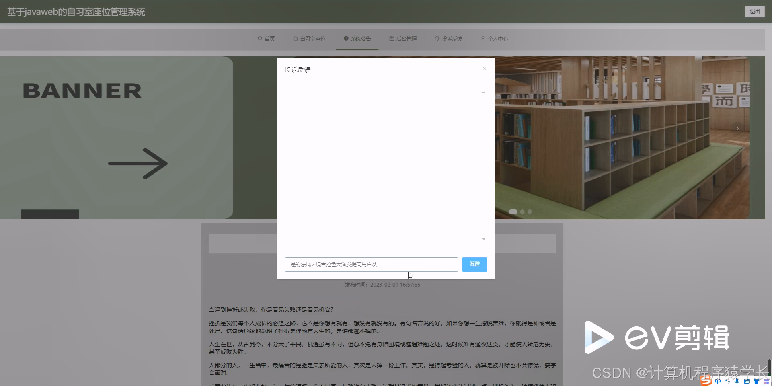Click the input method microphone tray icon
The height and width of the screenshot is (386, 772).
(737, 381)
